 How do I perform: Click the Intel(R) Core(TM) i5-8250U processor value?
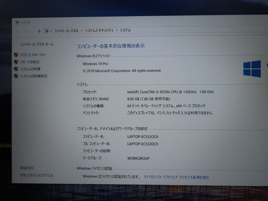click(x=171, y=92)
